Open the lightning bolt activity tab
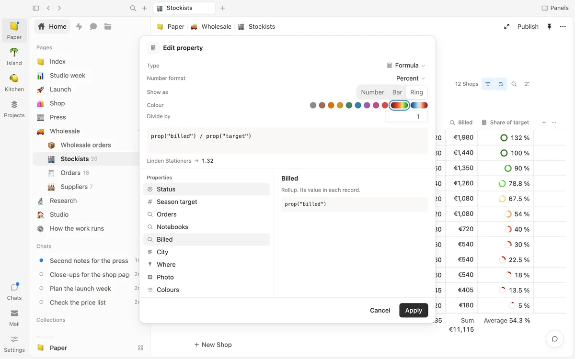575x359 pixels. point(79,26)
